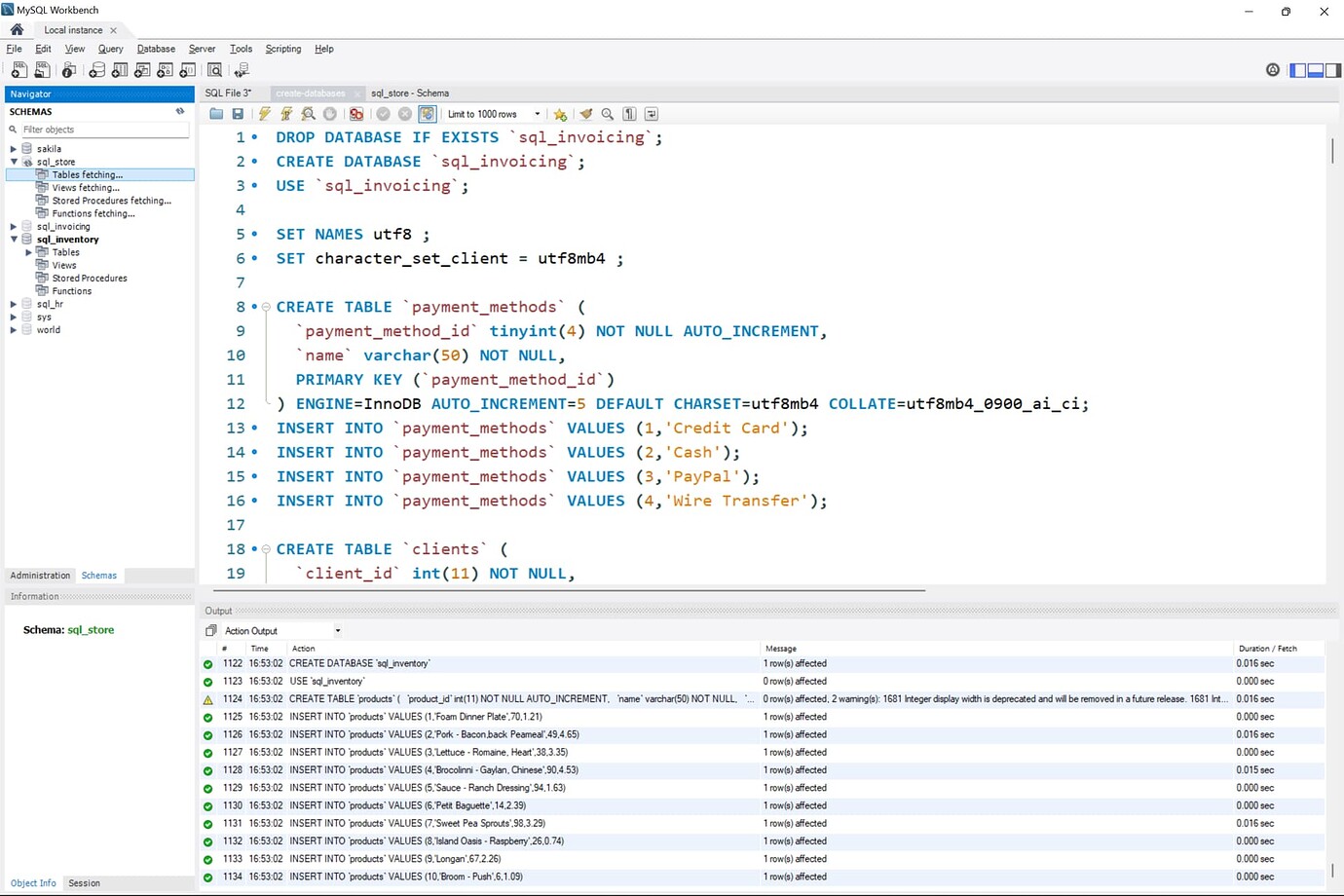Expand Tables under sql_inventory

pyautogui.click(x=28, y=252)
